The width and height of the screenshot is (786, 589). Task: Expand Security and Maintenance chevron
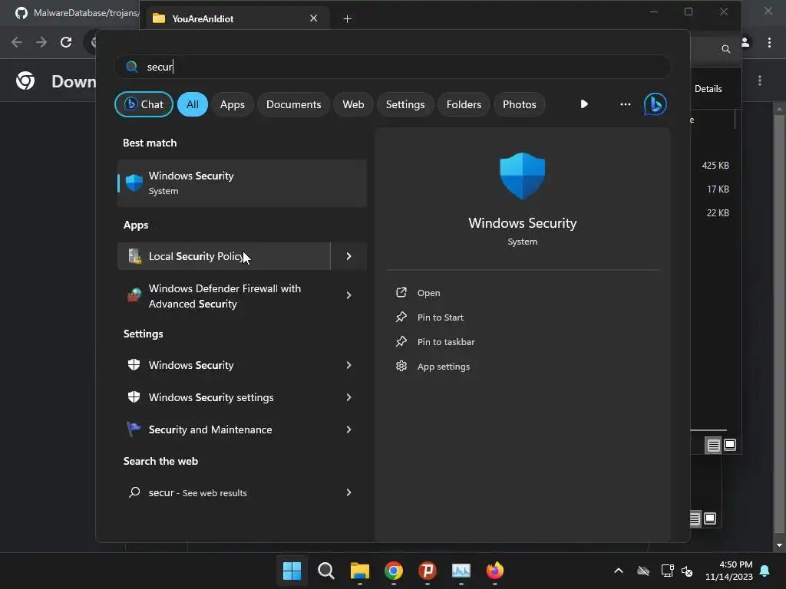pos(349,429)
